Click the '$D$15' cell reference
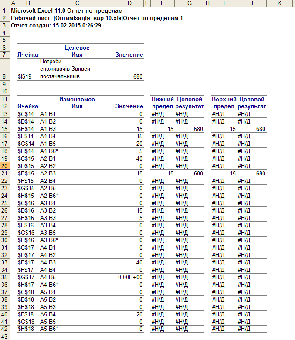Screen dimensions: 295x340 26,166
